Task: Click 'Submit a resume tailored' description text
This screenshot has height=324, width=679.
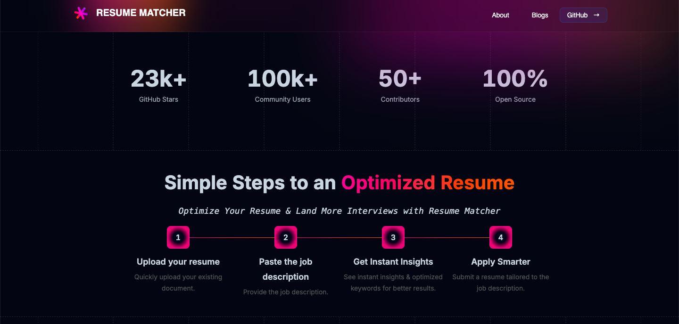Action: pos(501,283)
